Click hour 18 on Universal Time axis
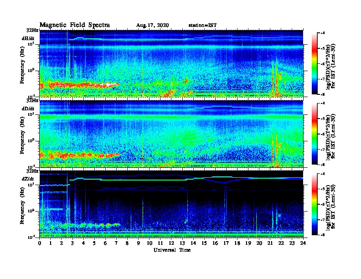The width and height of the screenshot is (361, 279). [x=237, y=243]
